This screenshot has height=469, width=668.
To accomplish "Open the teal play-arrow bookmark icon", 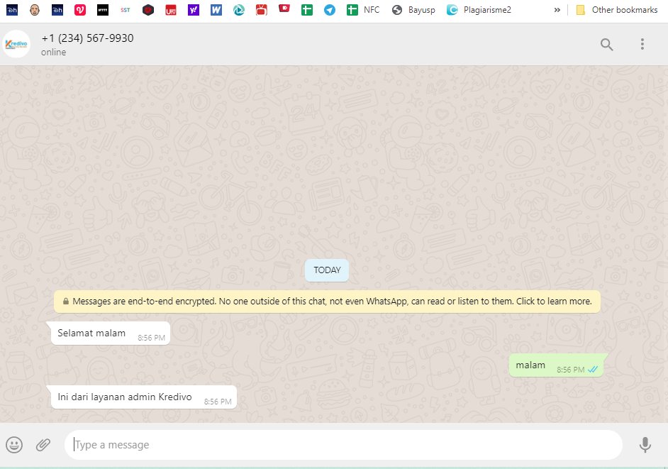I will 239,10.
